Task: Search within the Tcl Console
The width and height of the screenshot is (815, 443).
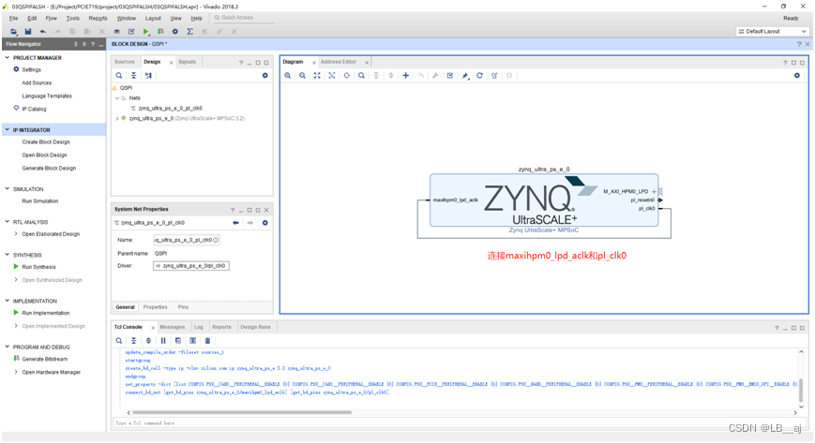Action: click(x=119, y=341)
